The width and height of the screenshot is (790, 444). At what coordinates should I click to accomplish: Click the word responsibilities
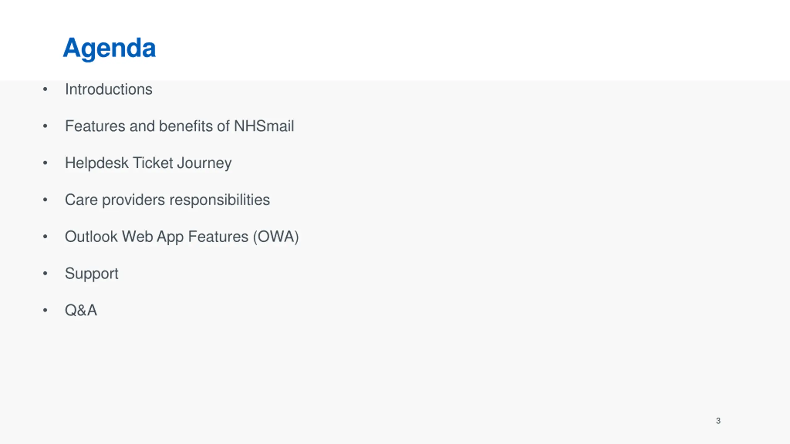pyautogui.click(x=220, y=200)
